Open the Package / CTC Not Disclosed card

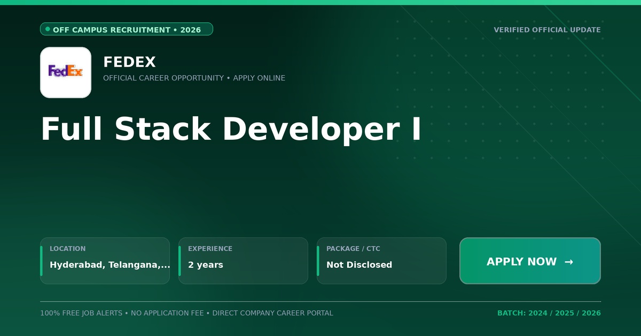point(381,261)
